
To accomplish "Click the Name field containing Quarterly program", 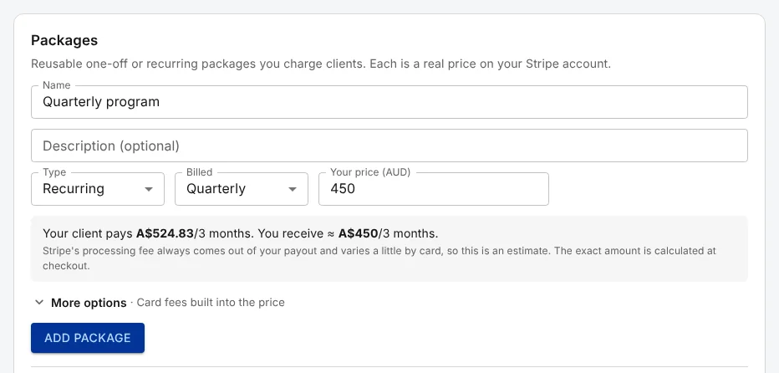I will click(389, 102).
